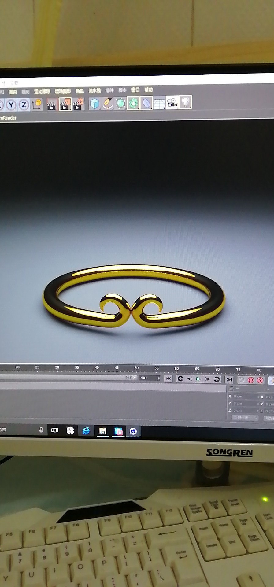Viewport: 274px width, 587px height.
Task: Go to previous key button
Action: point(180,379)
